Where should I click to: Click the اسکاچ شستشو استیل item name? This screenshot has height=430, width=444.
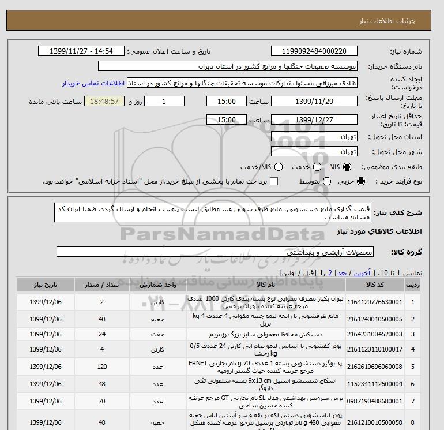[x=266, y=384]
